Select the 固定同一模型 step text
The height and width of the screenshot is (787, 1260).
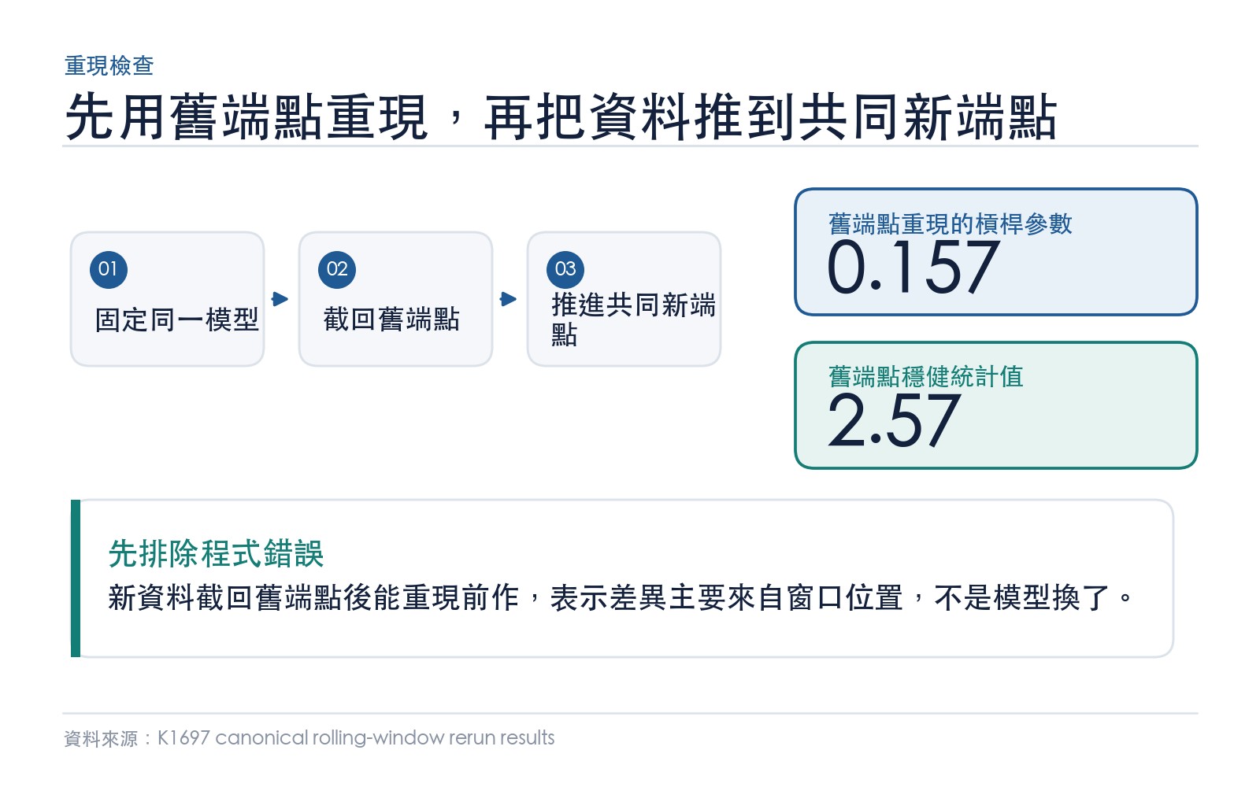177,320
